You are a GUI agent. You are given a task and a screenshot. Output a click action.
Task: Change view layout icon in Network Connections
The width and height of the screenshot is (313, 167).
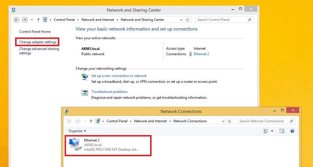coord(266,131)
